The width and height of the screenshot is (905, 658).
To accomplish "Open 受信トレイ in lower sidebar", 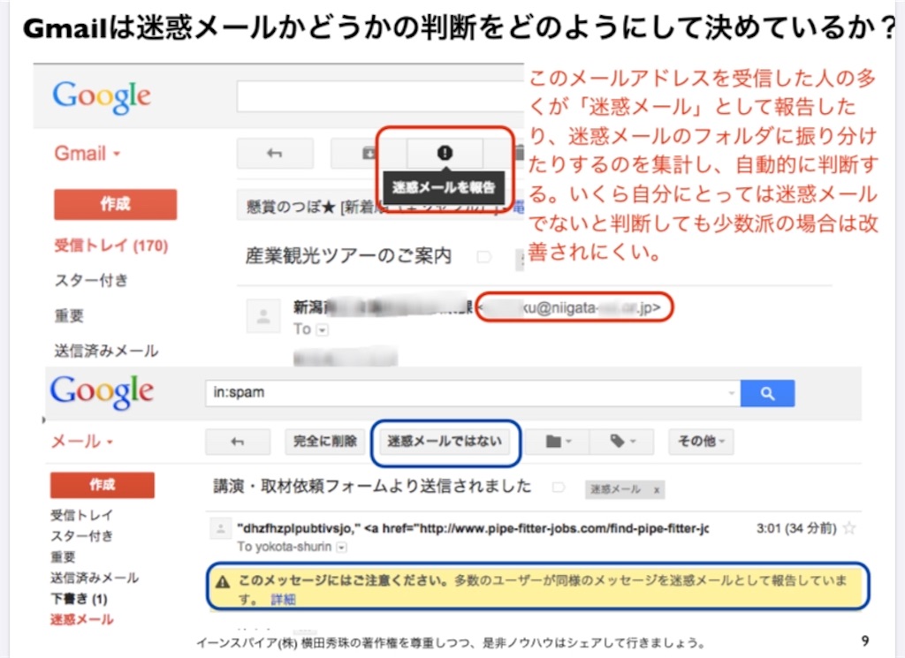I will tap(81, 515).
